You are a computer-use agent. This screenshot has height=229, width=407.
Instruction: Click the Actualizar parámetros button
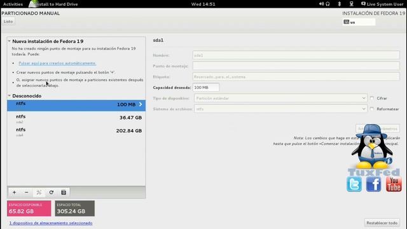tap(377, 128)
